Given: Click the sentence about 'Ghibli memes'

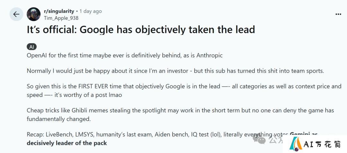Looking at the screenshot, I should pyautogui.click(x=180, y=110).
